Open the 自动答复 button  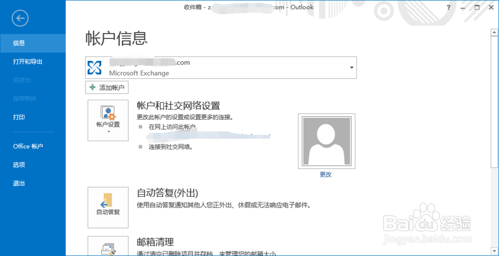point(108,207)
